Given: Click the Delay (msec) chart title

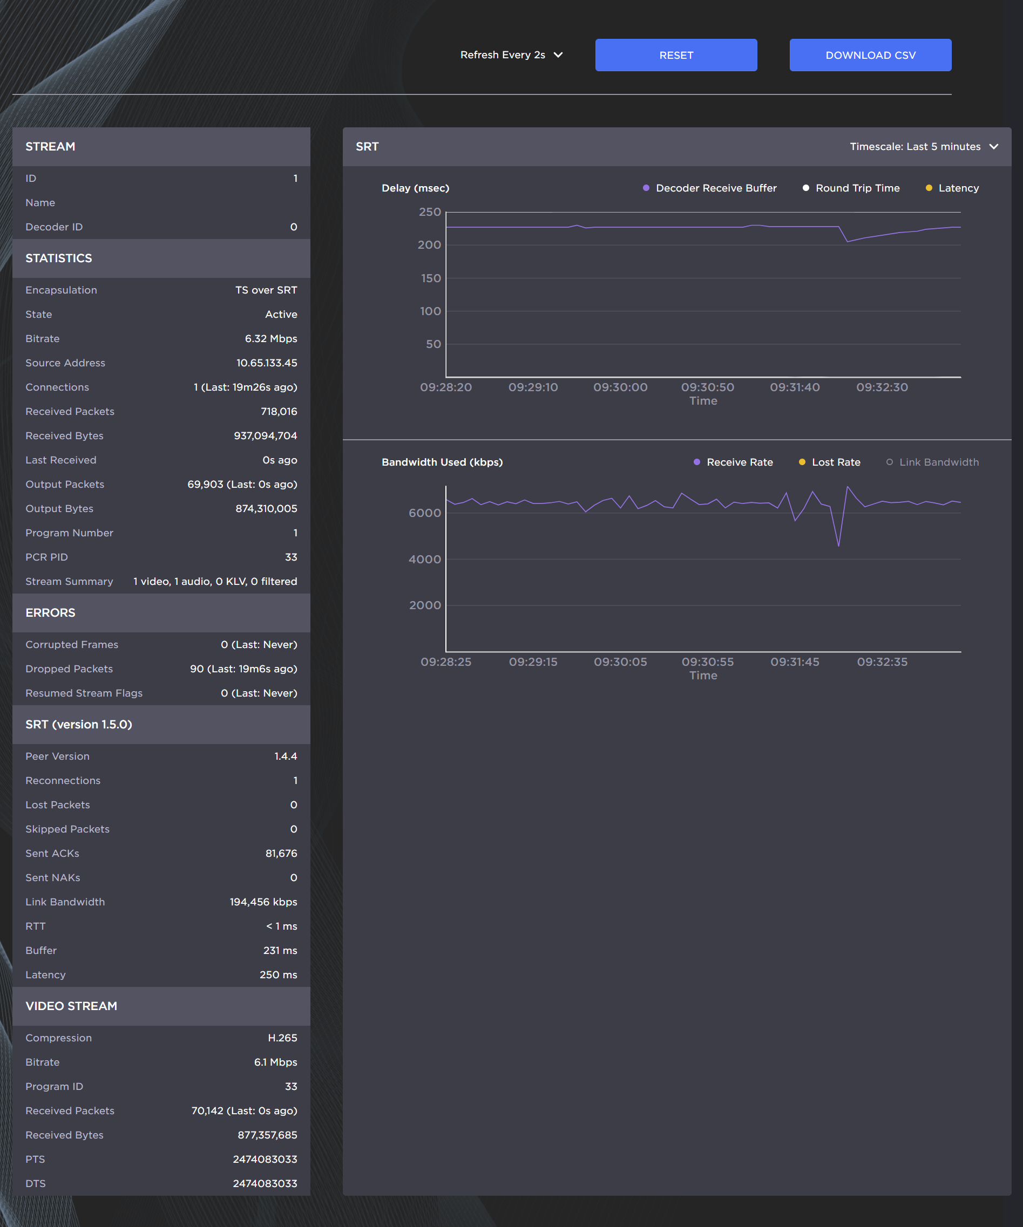Looking at the screenshot, I should [415, 188].
